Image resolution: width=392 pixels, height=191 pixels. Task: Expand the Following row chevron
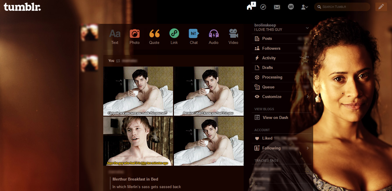(x=308, y=148)
